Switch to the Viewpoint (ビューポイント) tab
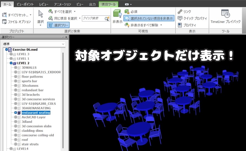Image resolution: width=246 pixels, height=151 pixels. [25, 4]
